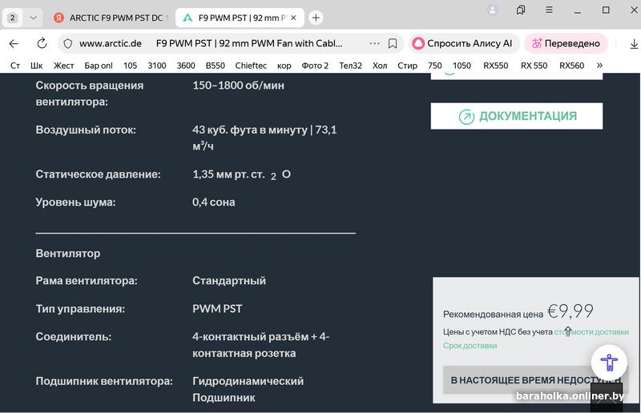Click the PWM PST control type value
The width and height of the screenshot is (641, 413).
coord(217,309)
